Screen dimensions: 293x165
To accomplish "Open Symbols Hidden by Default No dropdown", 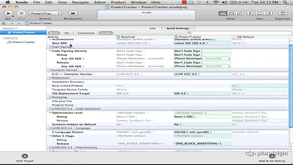I will [202, 124].
